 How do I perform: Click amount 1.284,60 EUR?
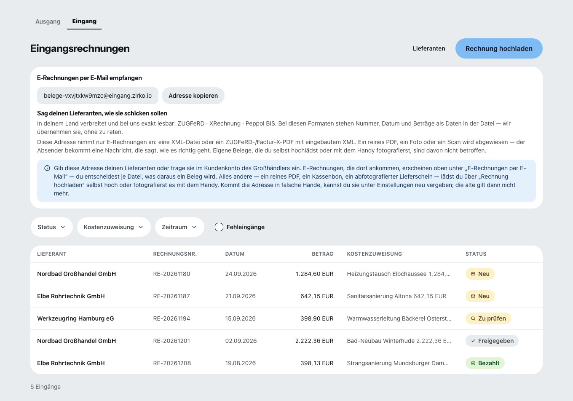pos(314,274)
